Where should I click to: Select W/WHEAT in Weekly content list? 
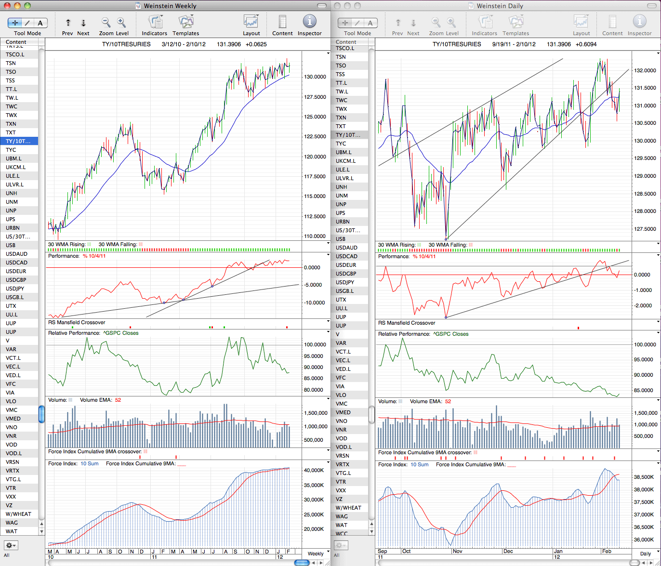[19, 514]
